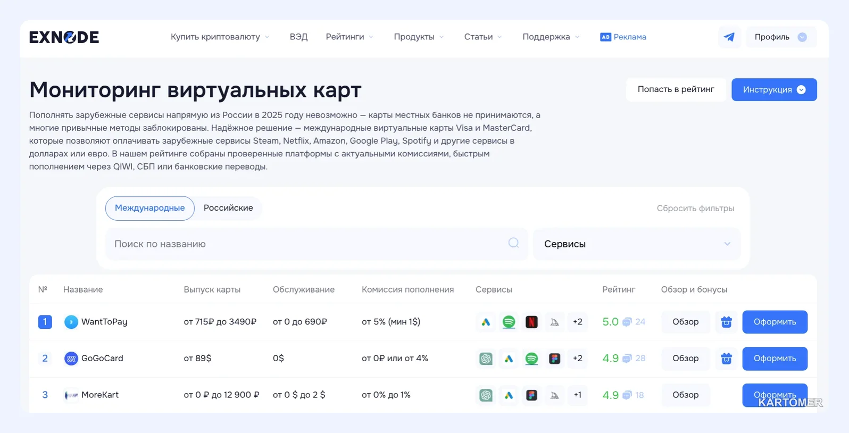Click the ChatGPT icon in GoGoCard row
Screen dimensions: 849x433
click(486, 359)
